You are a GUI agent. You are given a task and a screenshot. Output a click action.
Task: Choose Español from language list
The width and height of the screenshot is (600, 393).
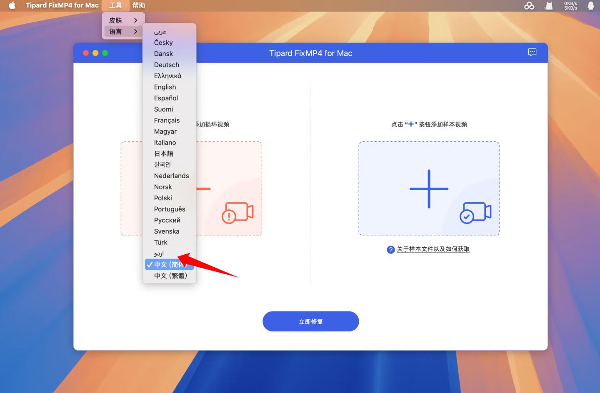click(169, 98)
